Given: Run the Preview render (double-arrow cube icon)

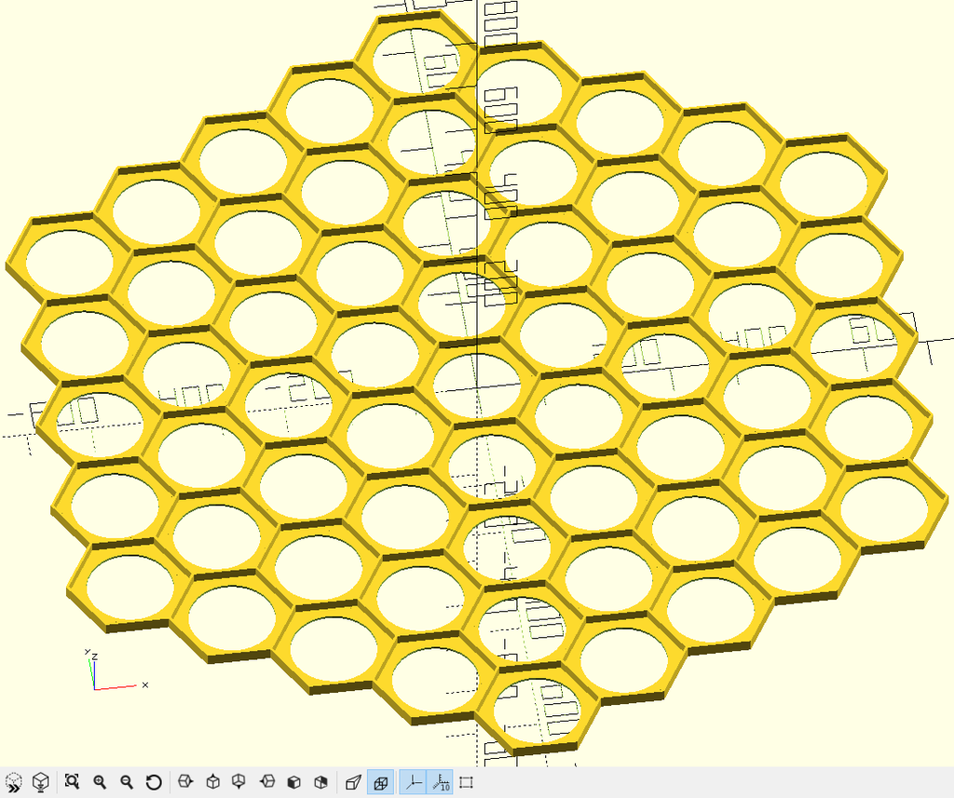Looking at the screenshot, I should pyautogui.click(x=13, y=781).
